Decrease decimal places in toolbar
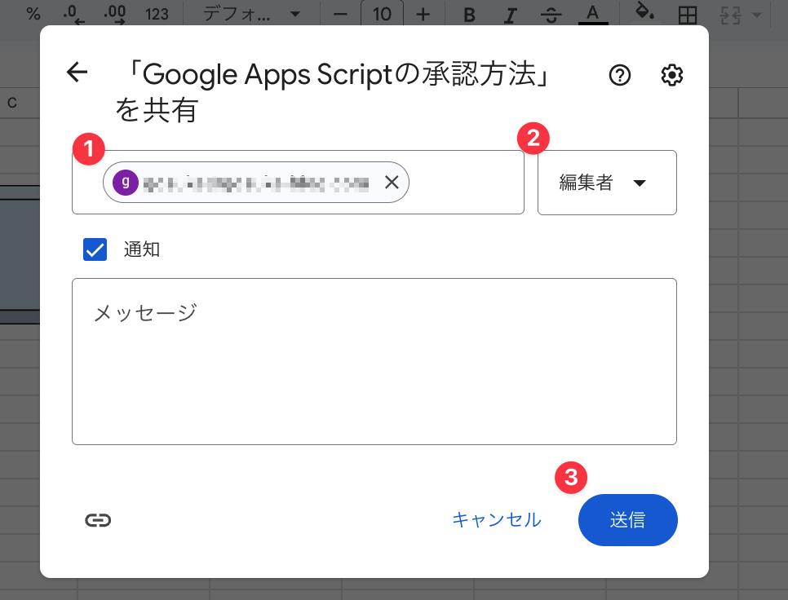This screenshot has height=600, width=788. [x=74, y=14]
